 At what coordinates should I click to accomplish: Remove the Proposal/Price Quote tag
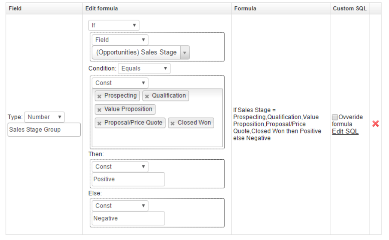pyautogui.click(x=99, y=123)
